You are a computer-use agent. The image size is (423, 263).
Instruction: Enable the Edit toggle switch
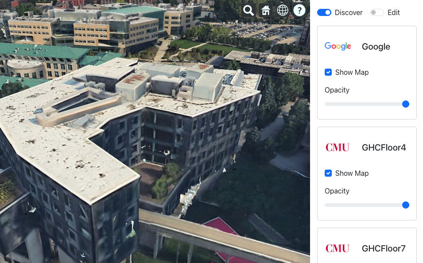pyautogui.click(x=377, y=12)
